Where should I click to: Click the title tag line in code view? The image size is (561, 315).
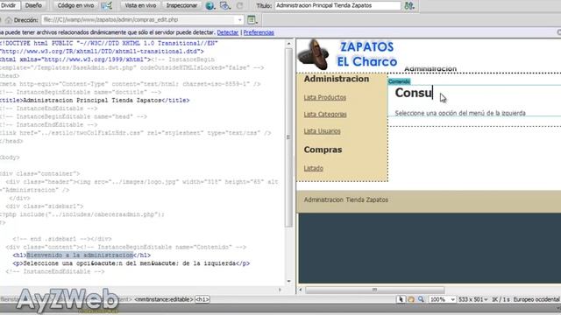click(95, 101)
